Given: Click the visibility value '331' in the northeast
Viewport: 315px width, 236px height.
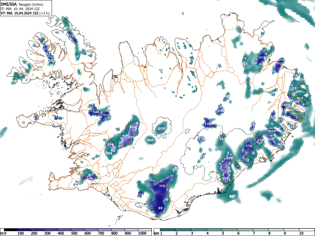Looking at the screenshot, I should pos(244,64).
